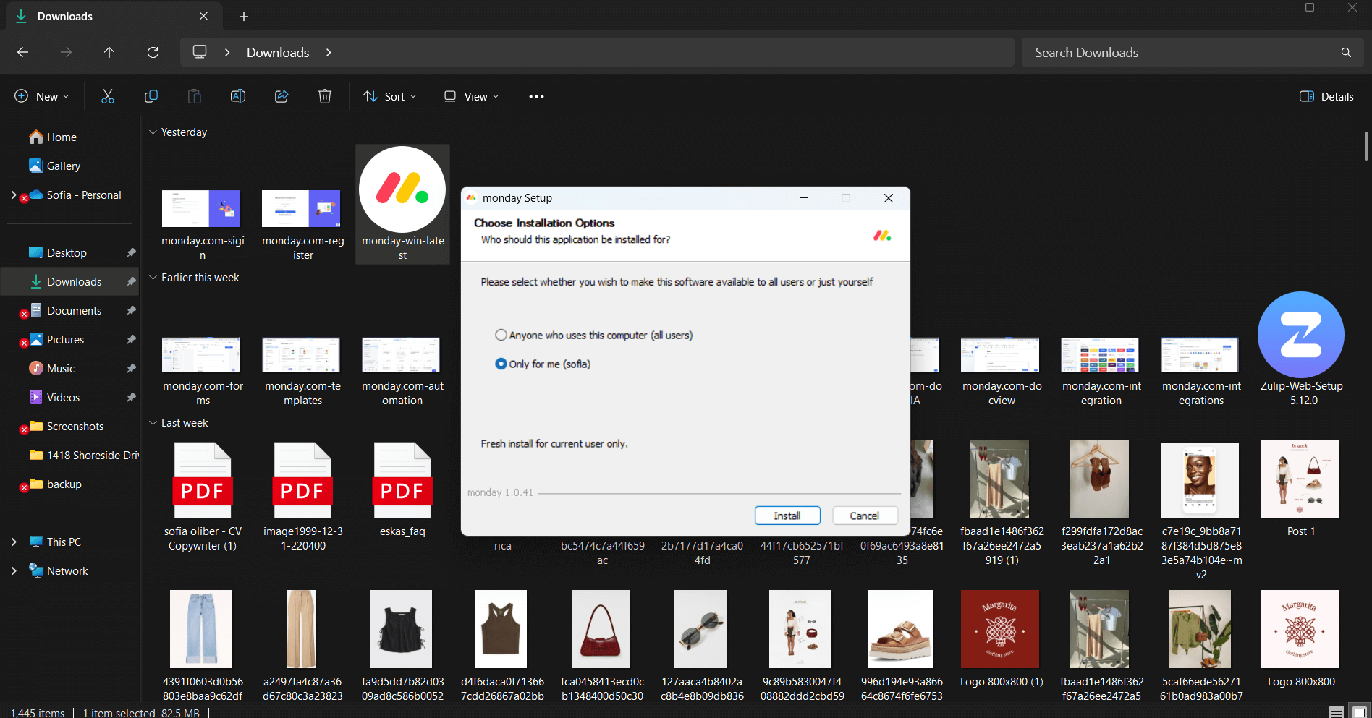Click the Copy icon in toolbar
Screen dimensions: 1372x718
pos(151,96)
